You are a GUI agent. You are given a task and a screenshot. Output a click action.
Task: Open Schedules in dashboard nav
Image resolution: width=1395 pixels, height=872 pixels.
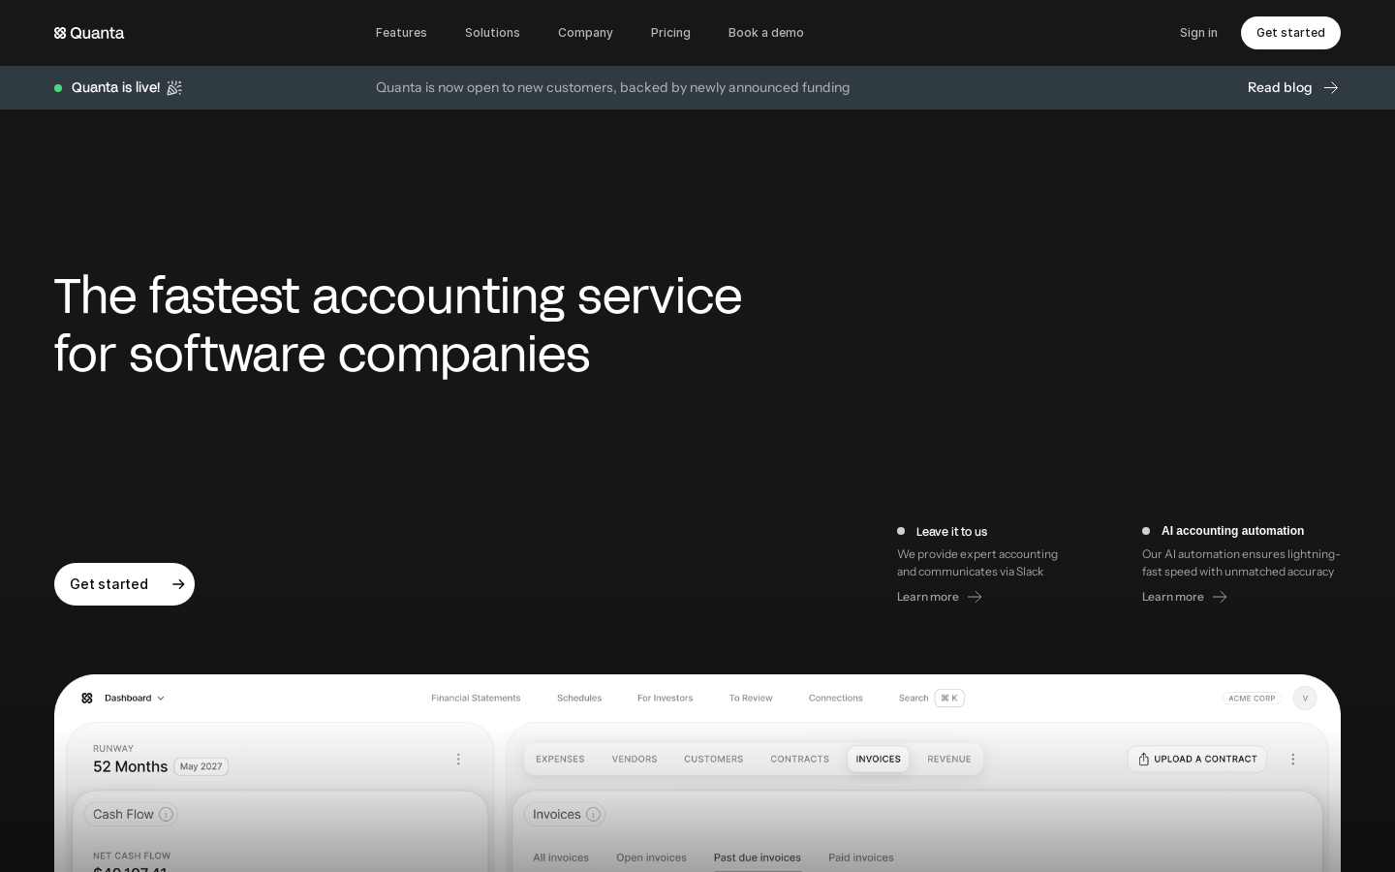coord(579,698)
